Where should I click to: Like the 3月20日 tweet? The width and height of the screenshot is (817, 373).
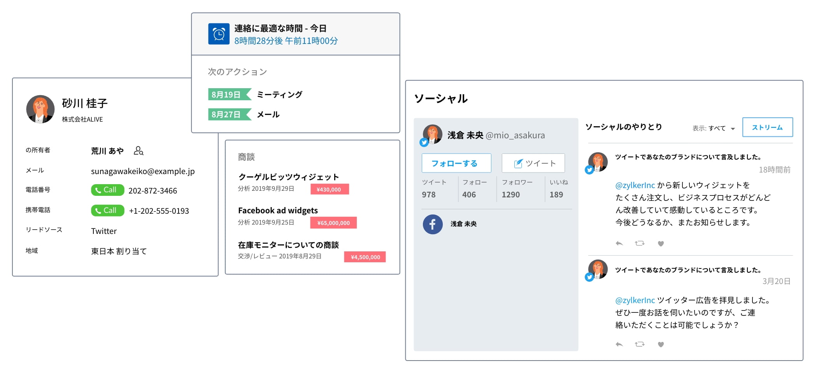(x=661, y=344)
